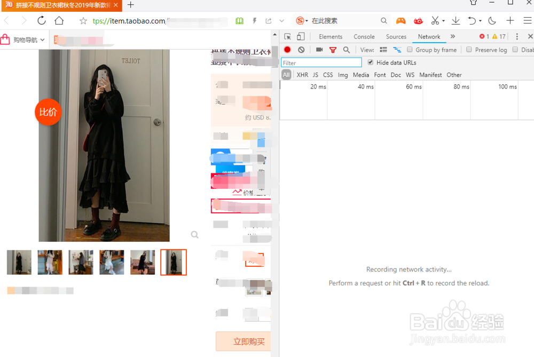Open a new browser tab
The height and width of the screenshot is (357, 534).
click(x=130, y=5)
